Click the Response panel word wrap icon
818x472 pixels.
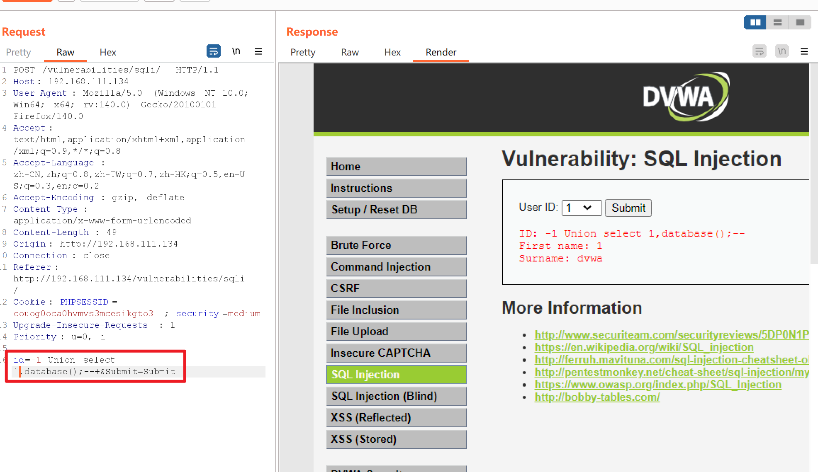click(x=759, y=51)
